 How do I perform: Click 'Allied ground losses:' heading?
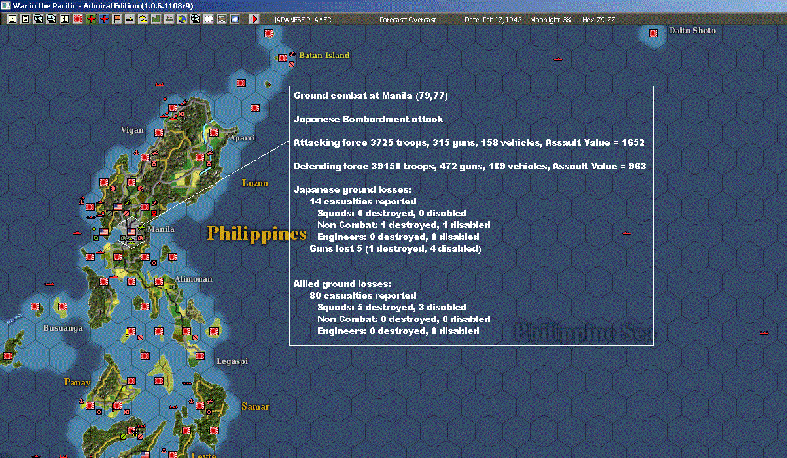click(x=342, y=284)
